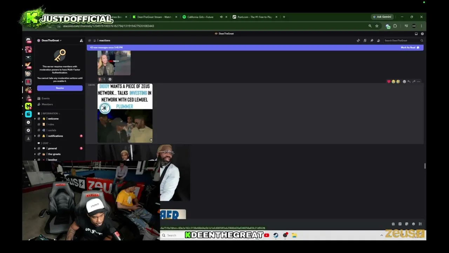Open the welcome channel
The height and width of the screenshot is (253, 449).
click(x=60, y=119)
